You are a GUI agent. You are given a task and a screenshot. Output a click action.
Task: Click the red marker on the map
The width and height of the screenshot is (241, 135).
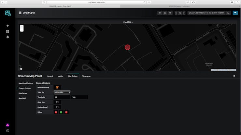point(127,47)
